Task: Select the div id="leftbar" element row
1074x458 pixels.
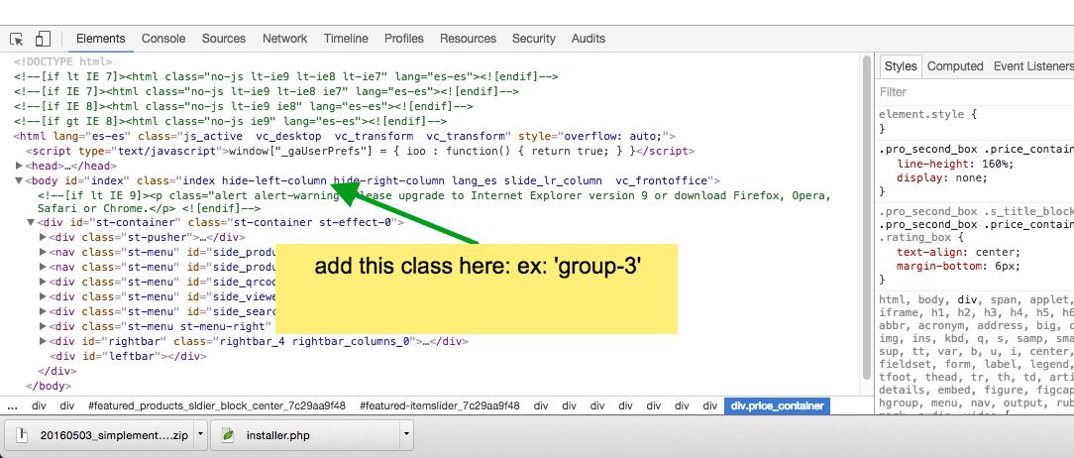Action: click(128, 356)
